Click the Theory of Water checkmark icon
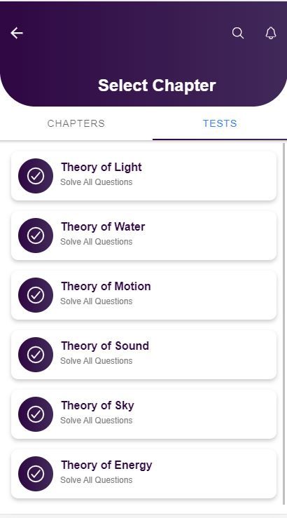 [x=36, y=236]
